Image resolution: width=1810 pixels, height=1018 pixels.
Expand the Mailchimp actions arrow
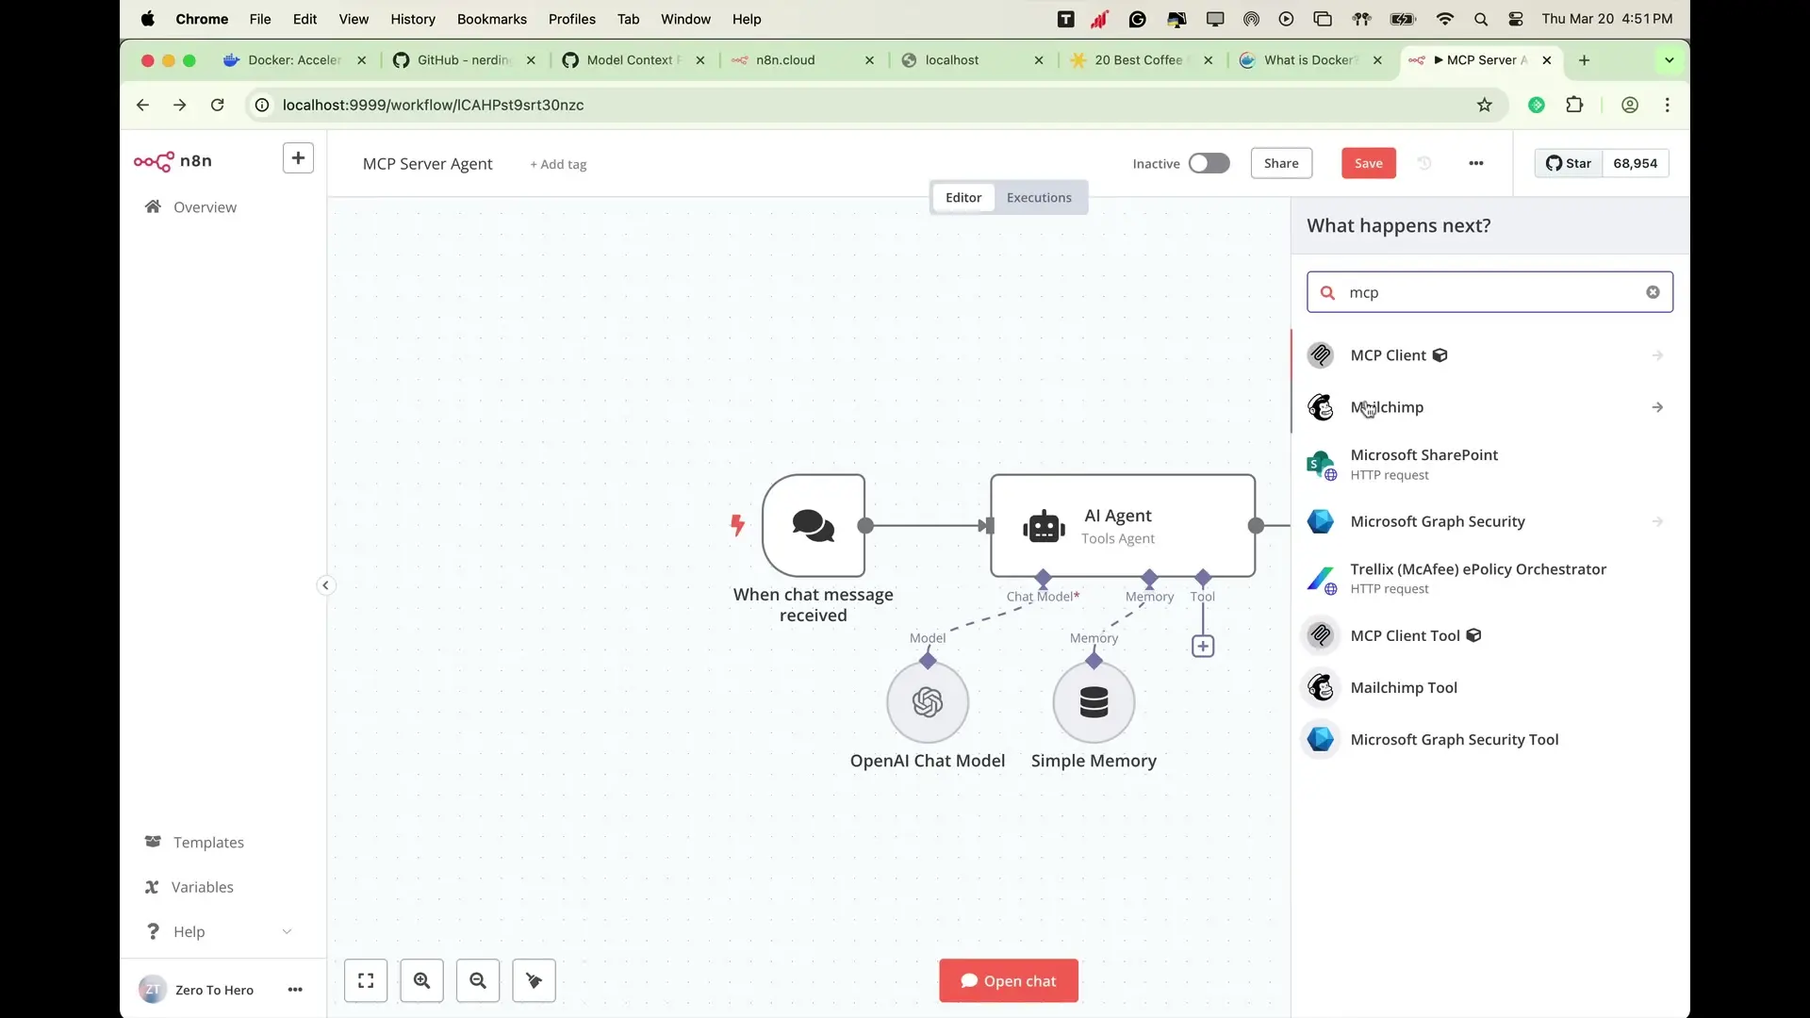[1657, 407]
